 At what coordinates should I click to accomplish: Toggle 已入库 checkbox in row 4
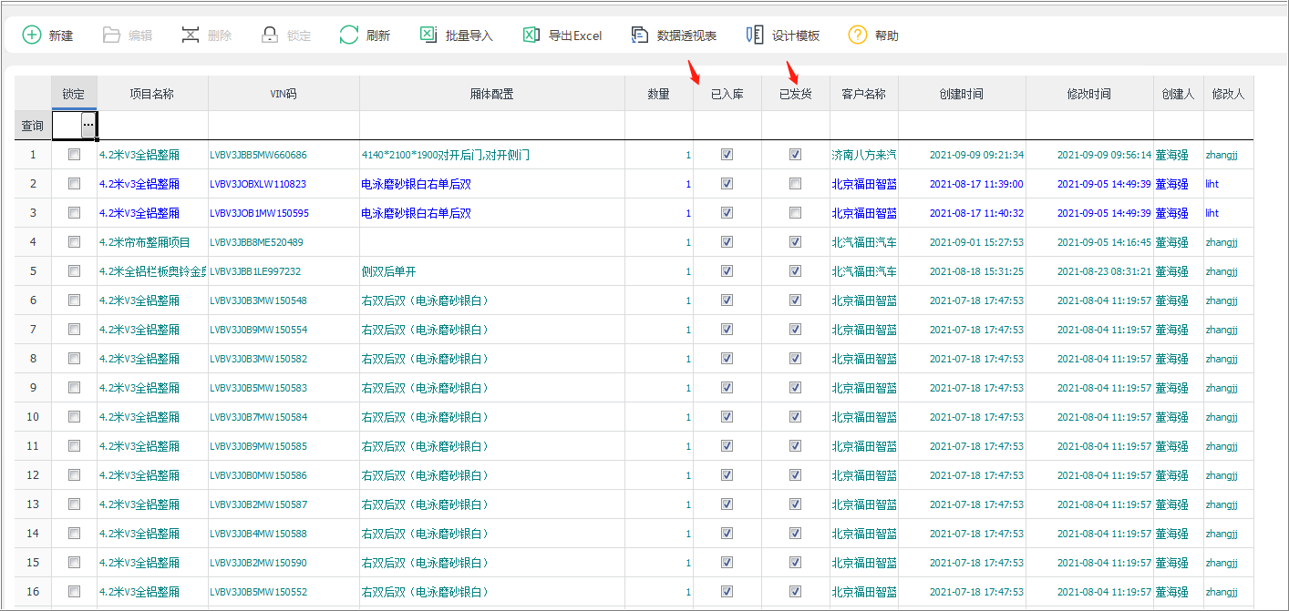[727, 242]
